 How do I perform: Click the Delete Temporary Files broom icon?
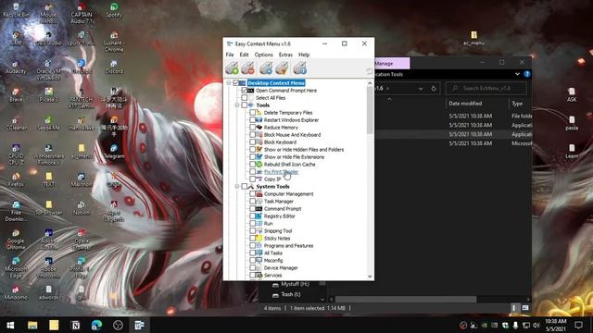259,113
